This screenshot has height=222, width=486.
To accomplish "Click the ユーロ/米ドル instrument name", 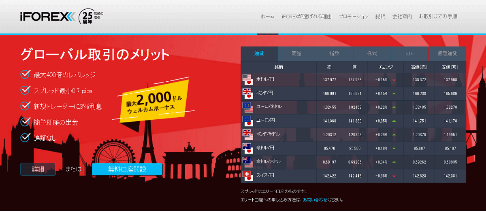I will [269, 107].
